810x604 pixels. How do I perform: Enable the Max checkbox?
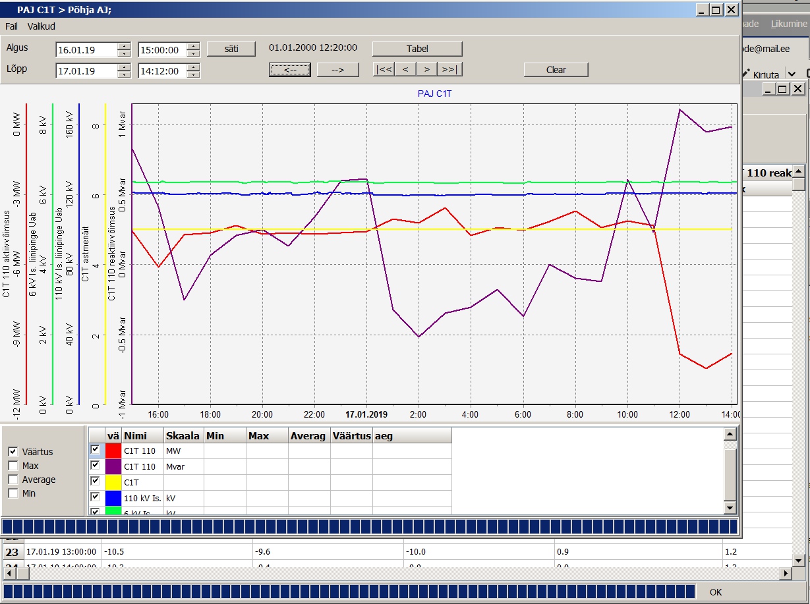click(x=13, y=466)
